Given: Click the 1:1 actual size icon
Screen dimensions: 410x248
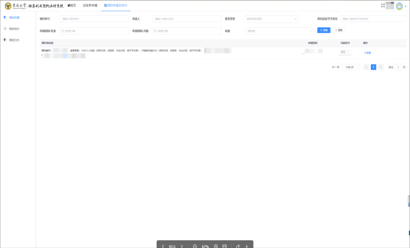Looking at the screenshot, I should (224, 246).
